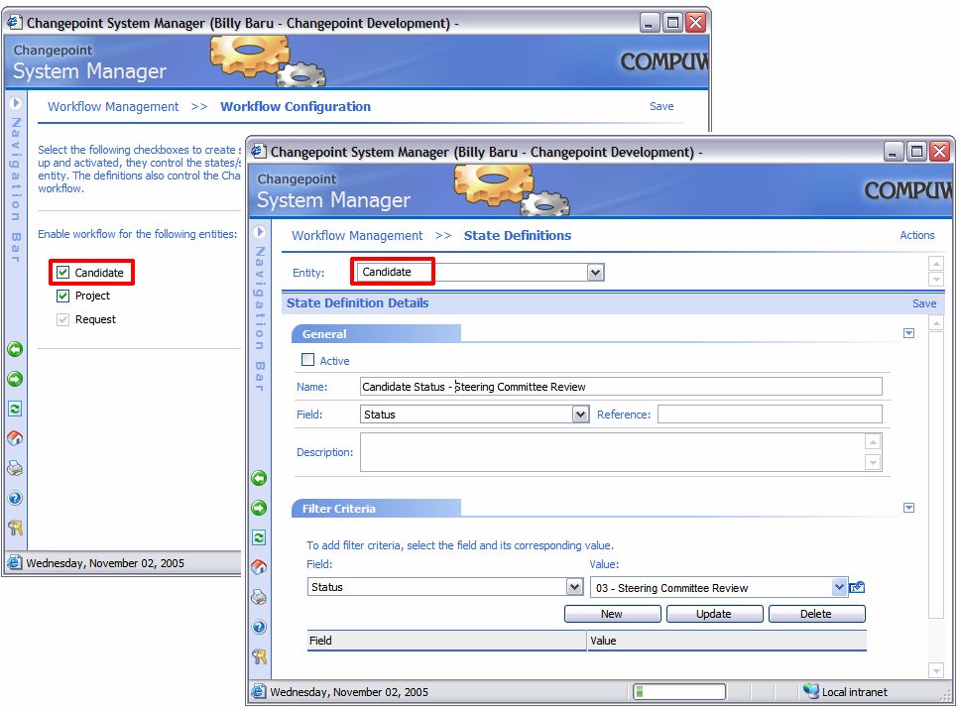Click the printer icon in State Definitions sidebar

pyautogui.click(x=259, y=597)
